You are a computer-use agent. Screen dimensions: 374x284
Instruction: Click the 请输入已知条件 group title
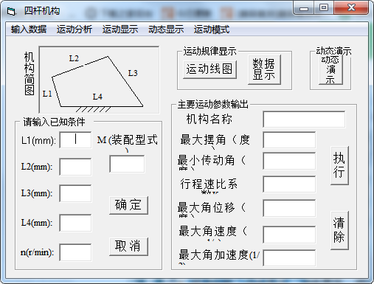click(x=54, y=122)
